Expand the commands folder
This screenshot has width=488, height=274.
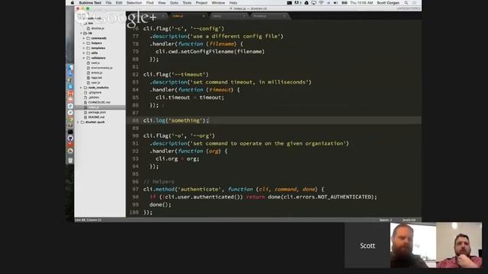click(x=84, y=38)
